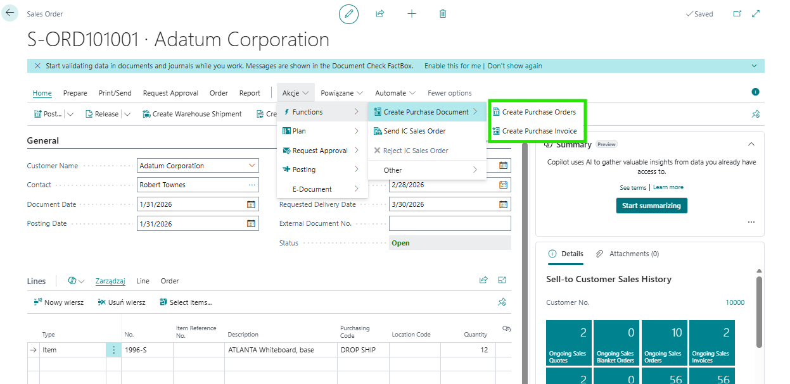Click the pin icon in Lines toolbar
Image resolution: width=790 pixels, height=384 pixels.
click(502, 302)
